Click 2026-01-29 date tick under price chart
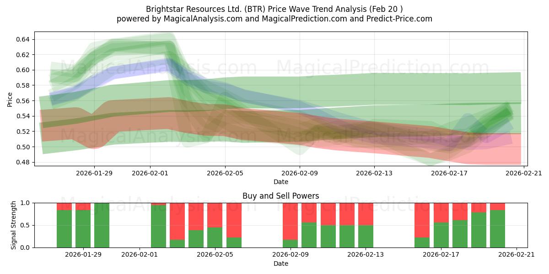 click(x=94, y=173)
